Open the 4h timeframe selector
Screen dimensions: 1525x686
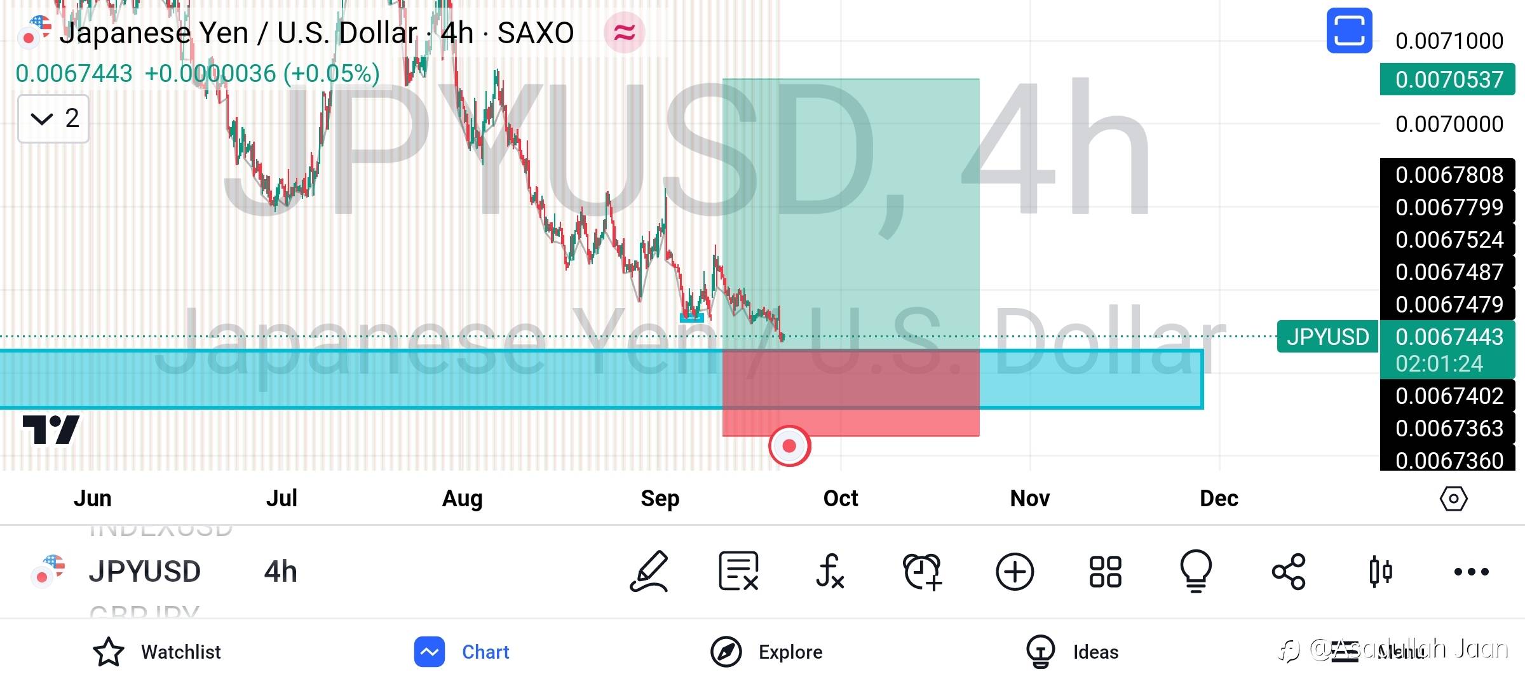tap(280, 572)
